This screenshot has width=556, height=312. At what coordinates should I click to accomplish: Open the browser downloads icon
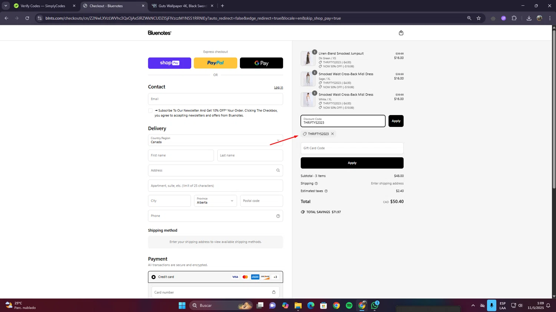(x=529, y=18)
